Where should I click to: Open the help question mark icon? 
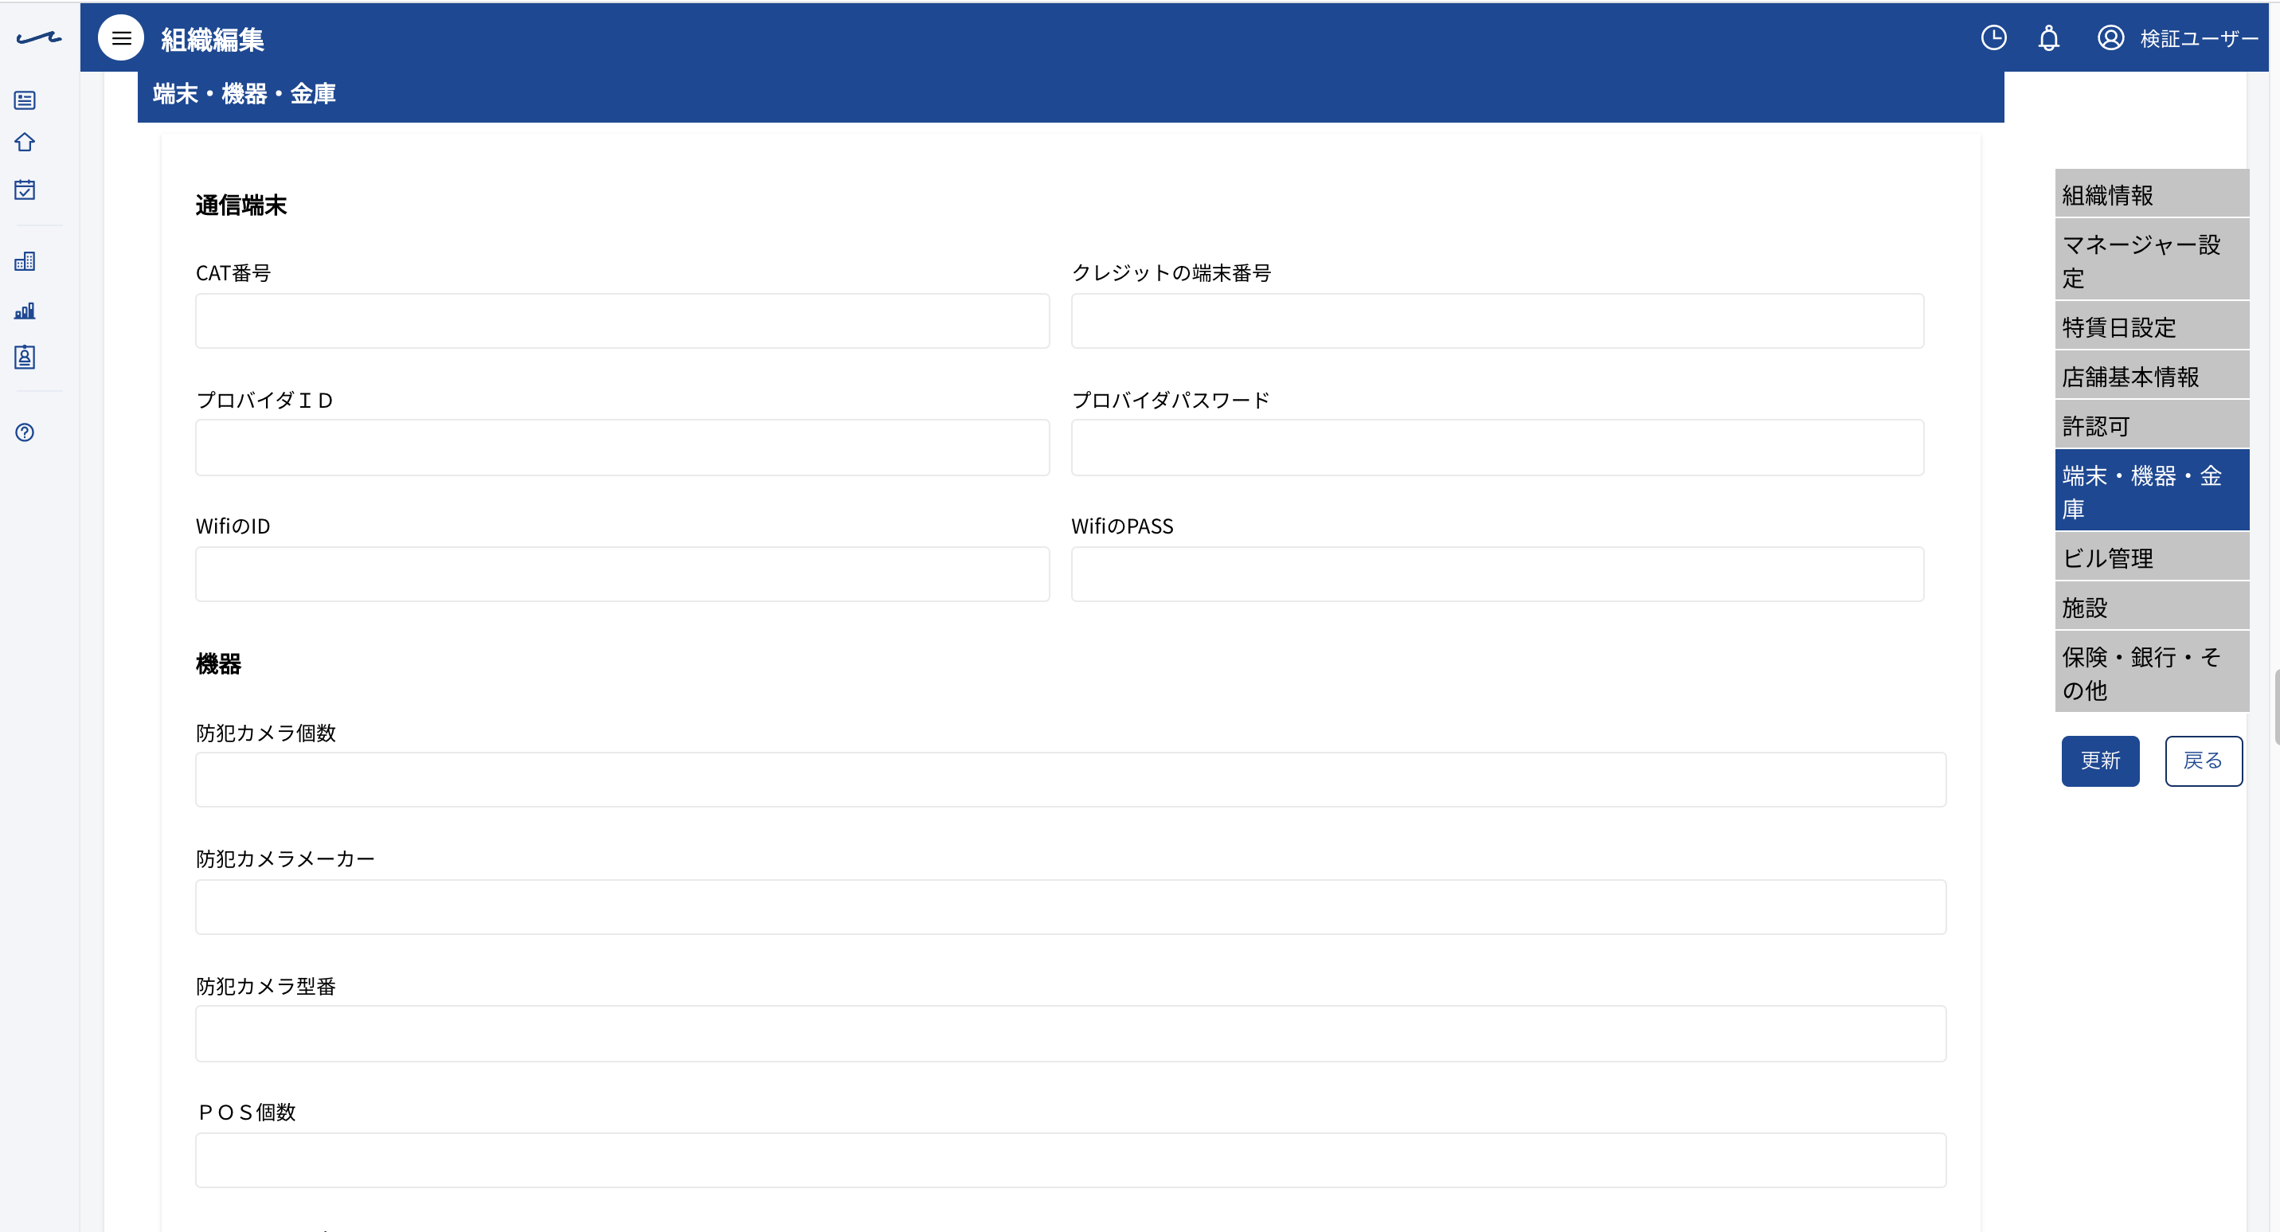click(25, 432)
